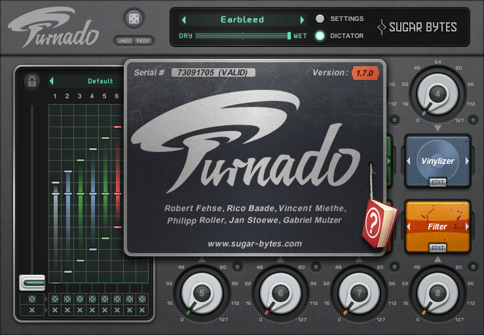Select the blue Vinylizer effect slot
The width and height of the screenshot is (484, 335).
point(437,161)
